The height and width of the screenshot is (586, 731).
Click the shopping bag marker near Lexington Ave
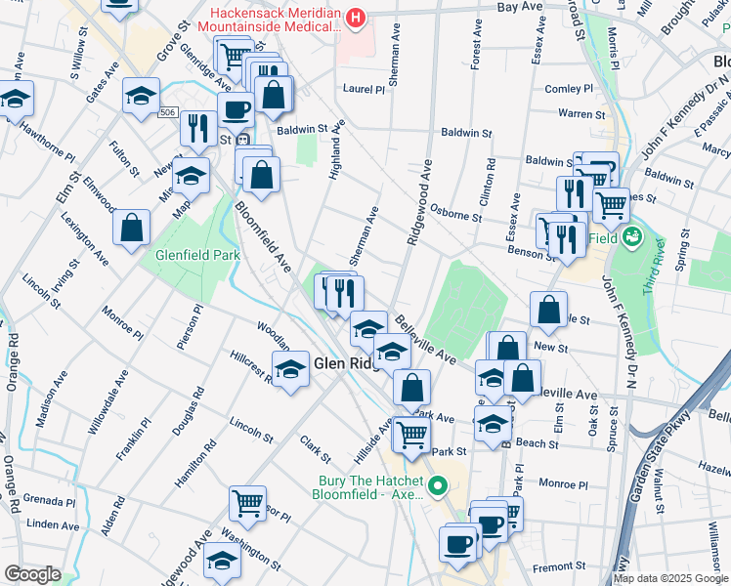[x=131, y=230]
